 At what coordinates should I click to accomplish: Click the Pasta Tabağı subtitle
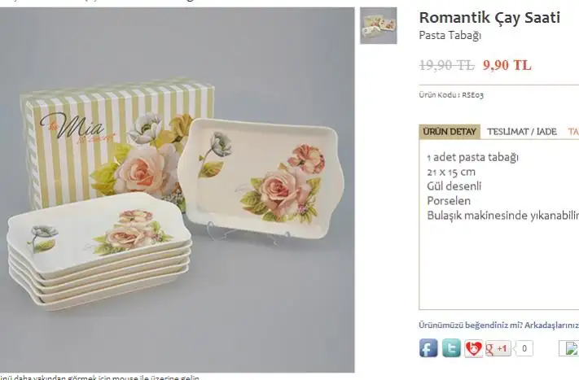pyautogui.click(x=450, y=36)
